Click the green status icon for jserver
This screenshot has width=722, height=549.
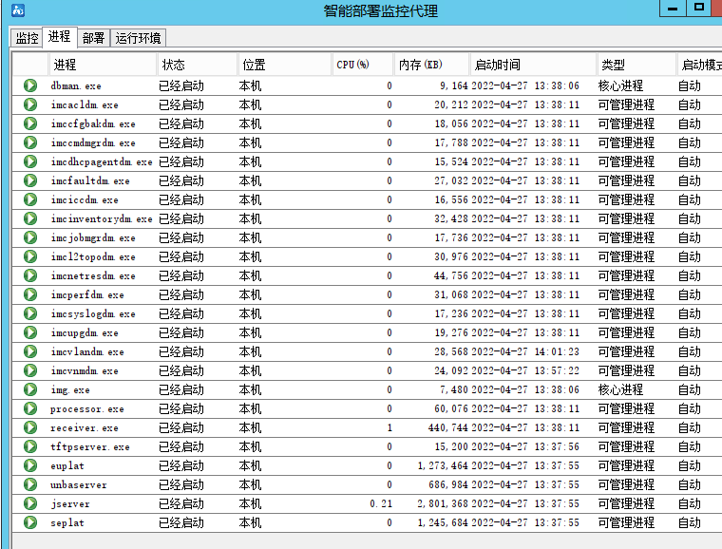pos(30,503)
